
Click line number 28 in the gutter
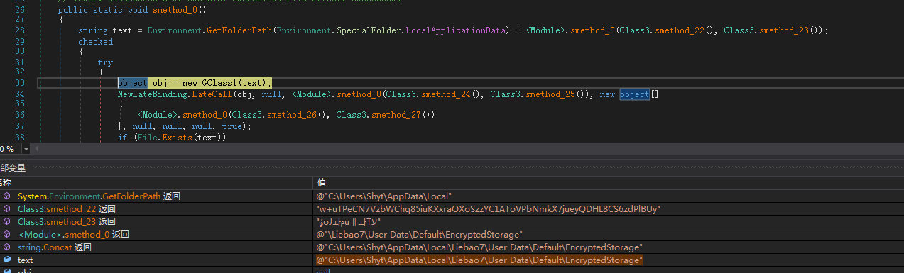20,31
